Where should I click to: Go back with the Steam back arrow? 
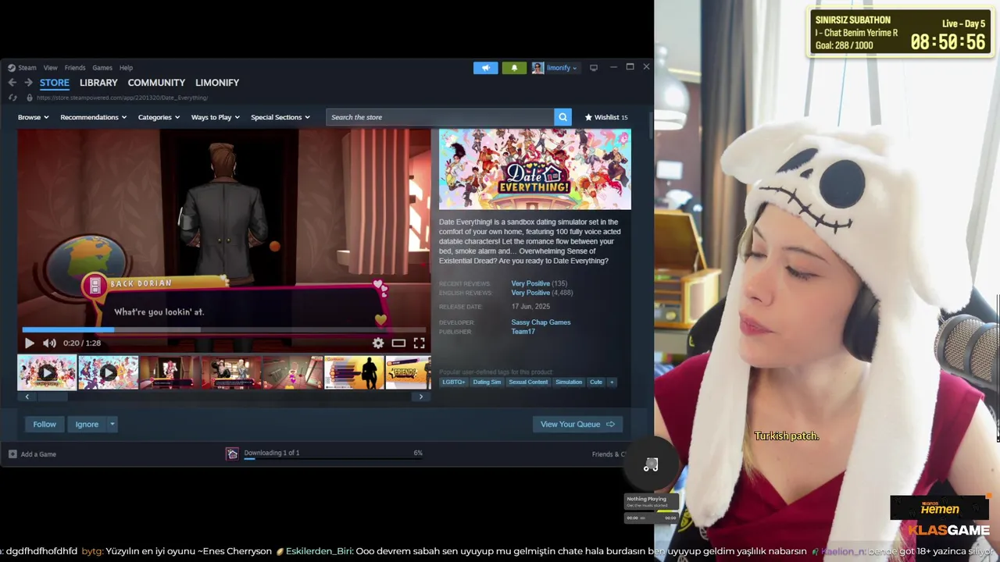12,82
